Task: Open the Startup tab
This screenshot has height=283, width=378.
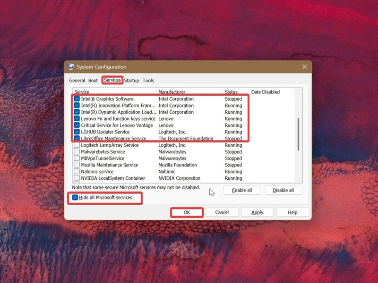Action: (132, 80)
